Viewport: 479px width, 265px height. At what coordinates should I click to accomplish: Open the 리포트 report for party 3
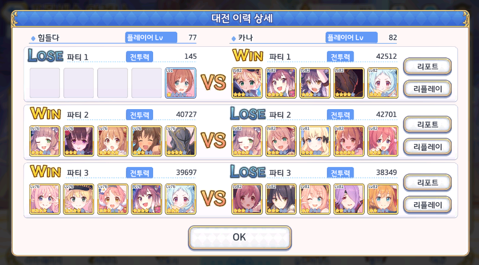click(x=427, y=182)
